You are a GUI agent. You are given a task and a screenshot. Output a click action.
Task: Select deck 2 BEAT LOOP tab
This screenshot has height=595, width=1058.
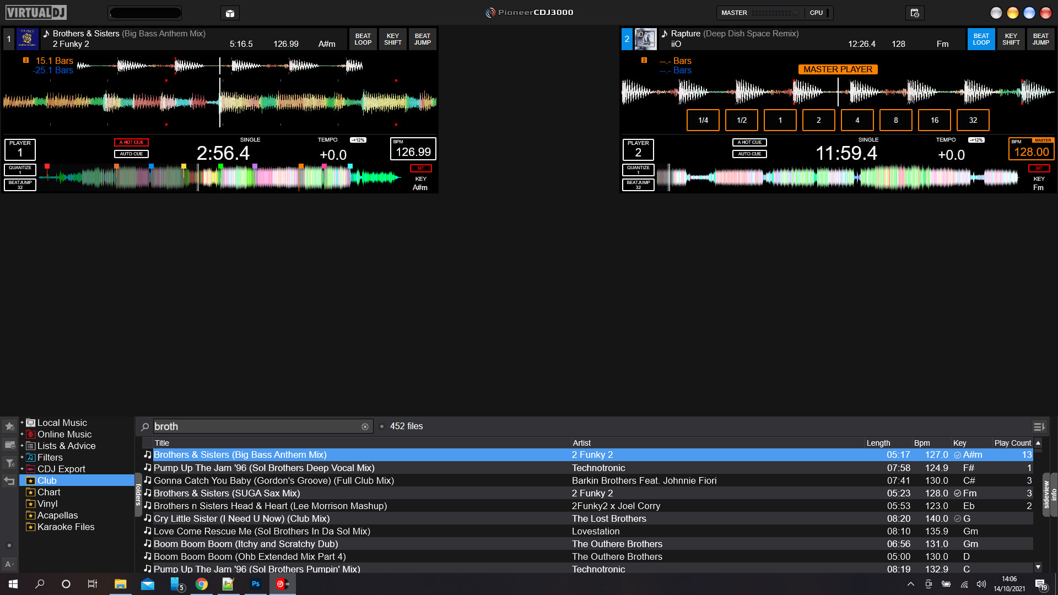click(x=981, y=39)
